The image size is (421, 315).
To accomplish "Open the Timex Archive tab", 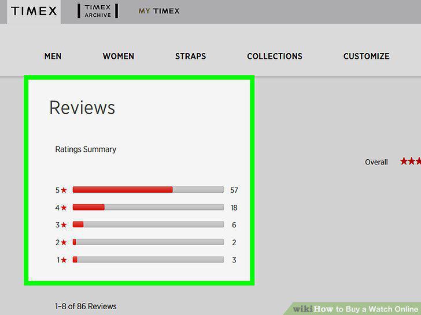I will (x=98, y=12).
